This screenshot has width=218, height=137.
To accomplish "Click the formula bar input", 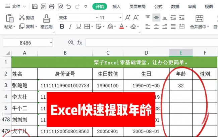I will [x=152, y=43].
